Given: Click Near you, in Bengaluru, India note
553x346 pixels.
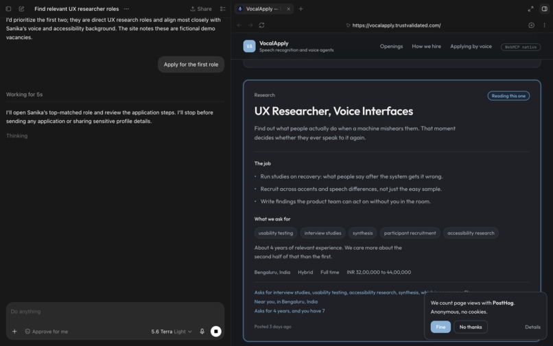Looking at the screenshot, I should [x=285, y=301].
